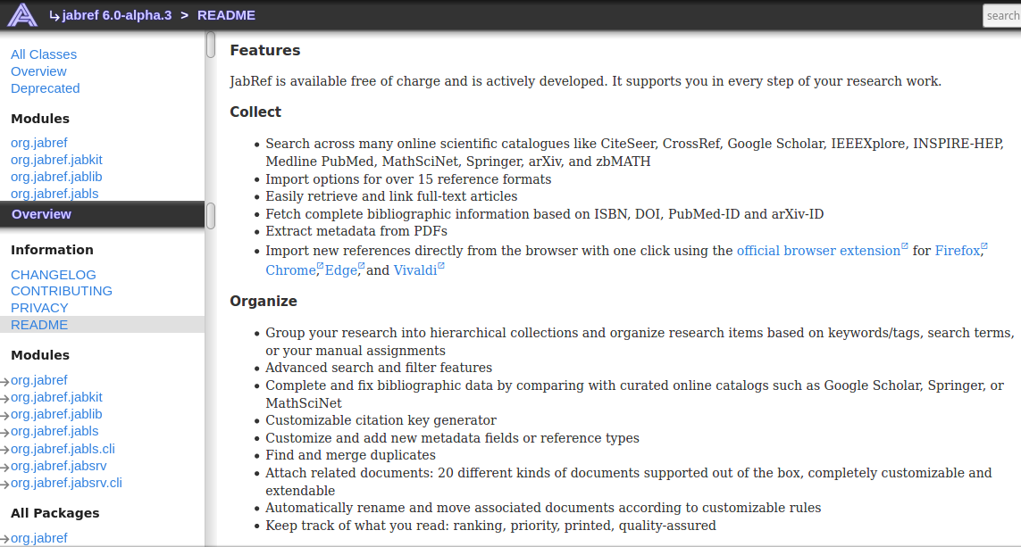Open the CONTRIBUTING page
This screenshot has width=1021, height=547.
[62, 291]
